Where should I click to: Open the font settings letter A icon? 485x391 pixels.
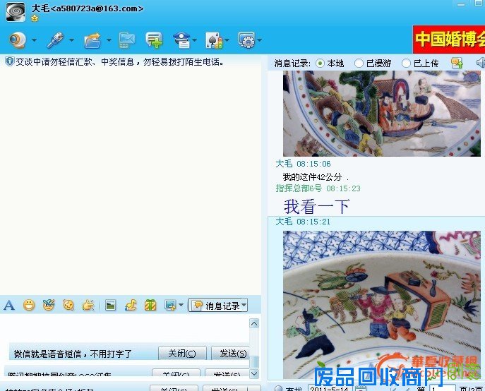[x=9, y=306]
